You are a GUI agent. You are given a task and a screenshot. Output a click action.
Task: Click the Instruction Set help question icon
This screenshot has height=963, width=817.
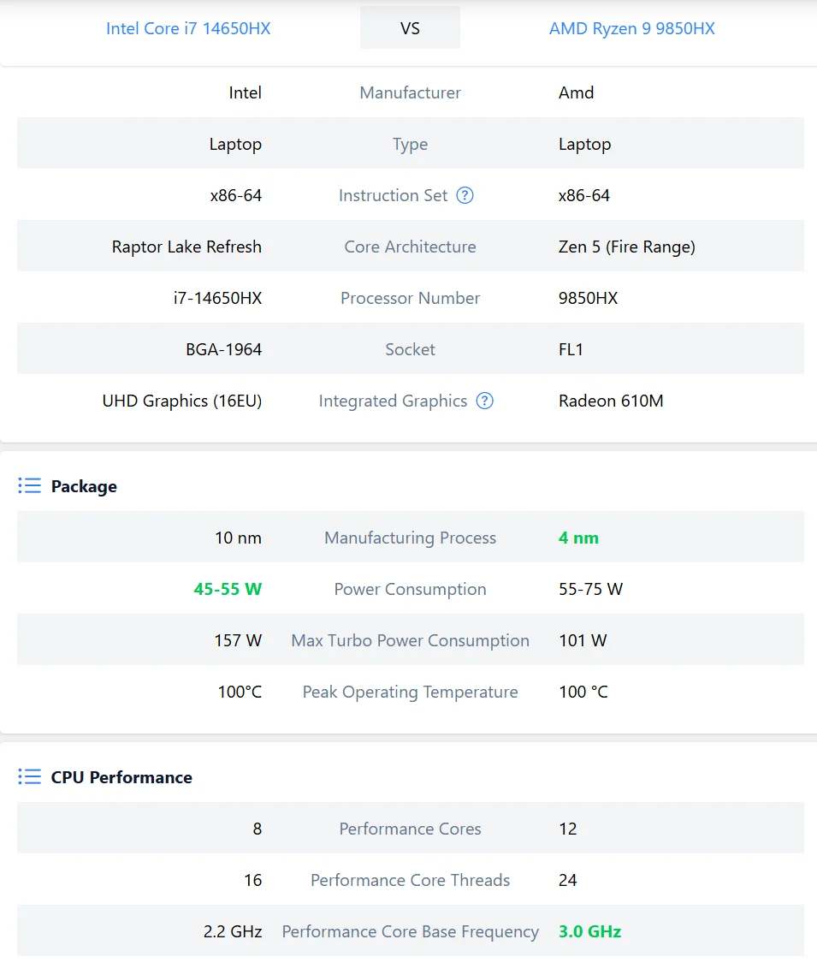pyautogui.click(x=465, y=195)
